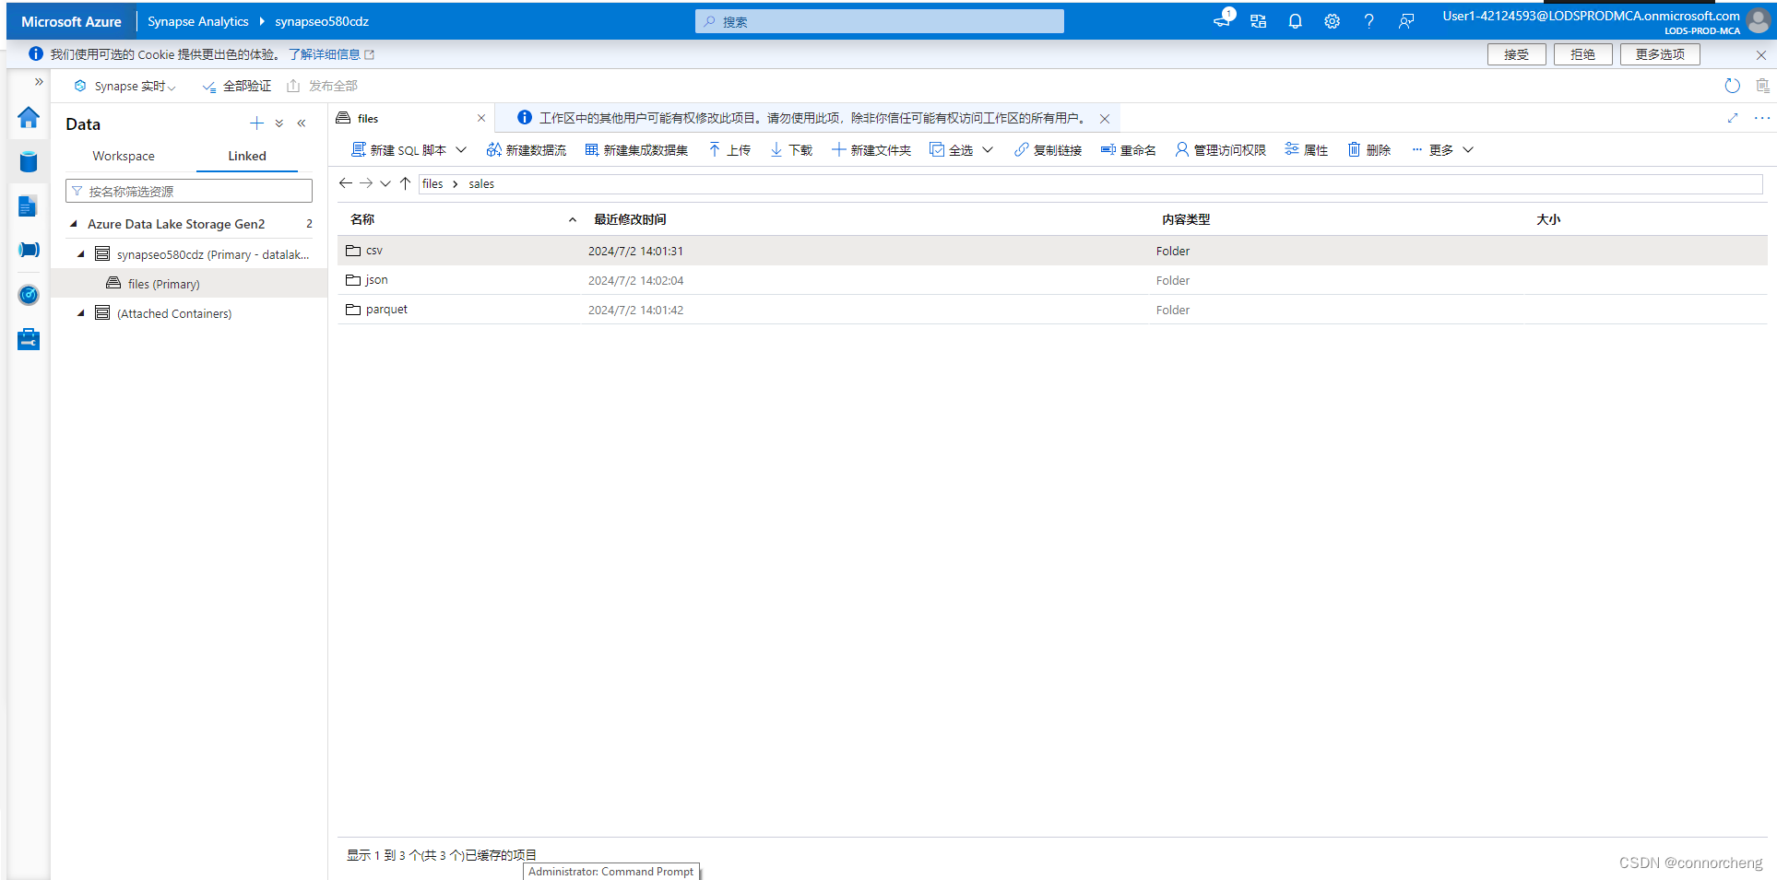1777x880 pixels.
Task: Refresh the workspace using circular arrow
Action: tap(1732, 86)
